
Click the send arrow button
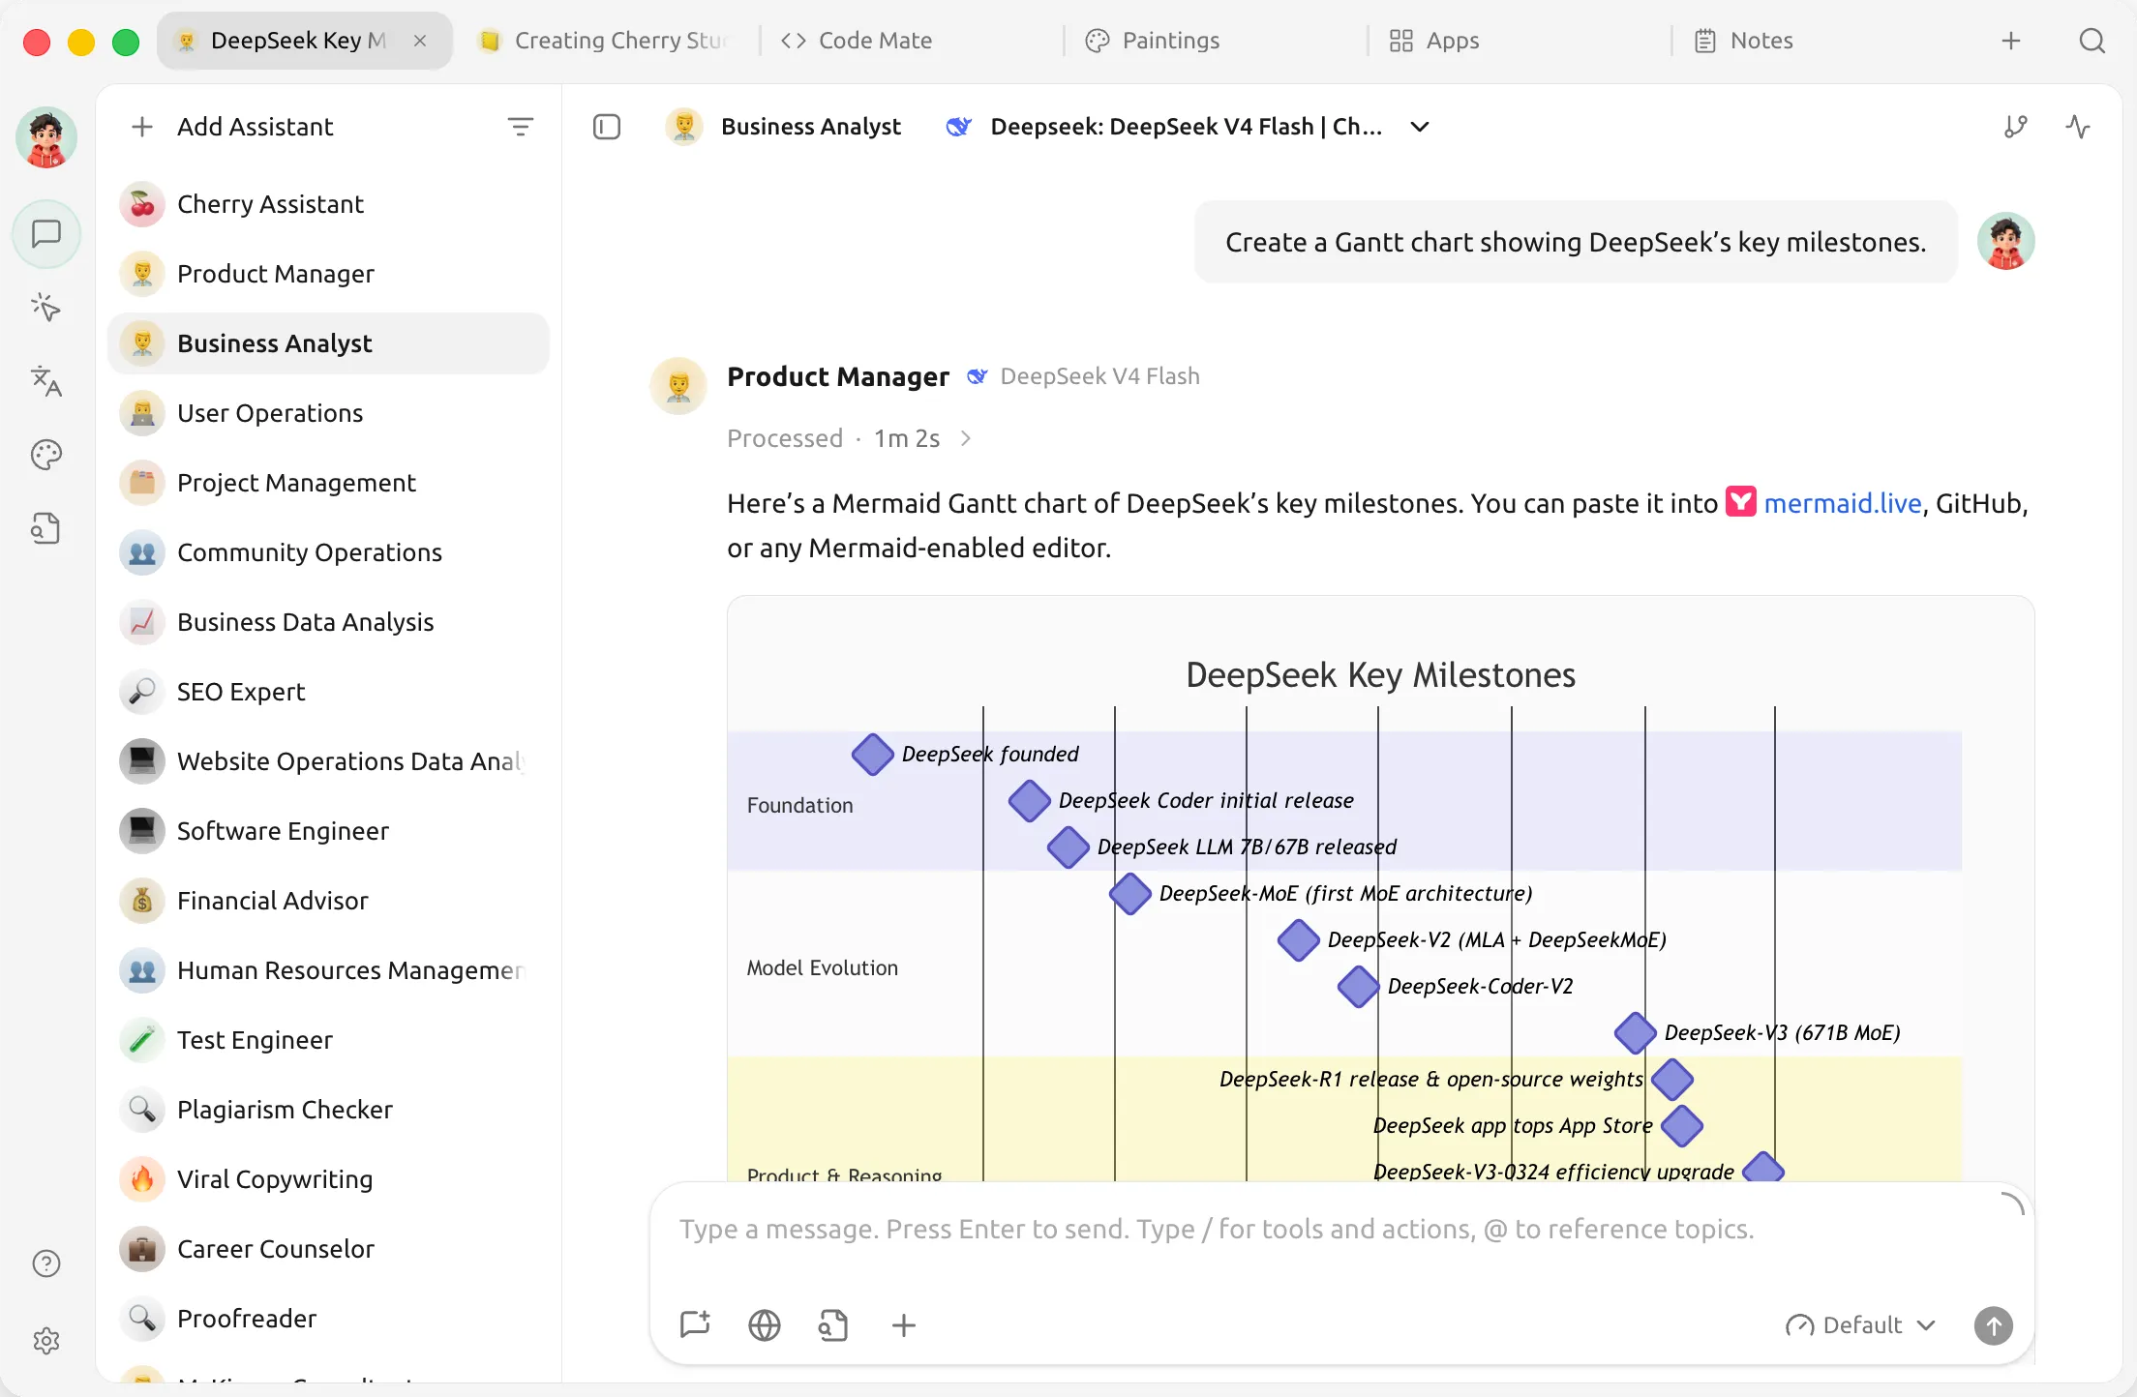1994,1324
